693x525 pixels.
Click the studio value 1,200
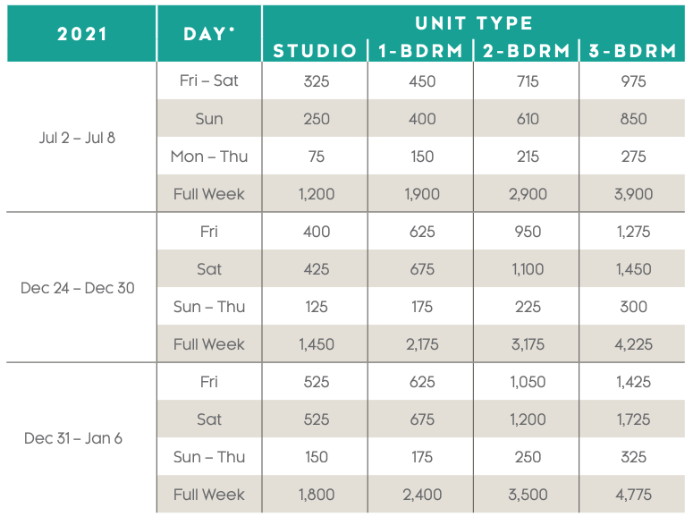[317, 194]
